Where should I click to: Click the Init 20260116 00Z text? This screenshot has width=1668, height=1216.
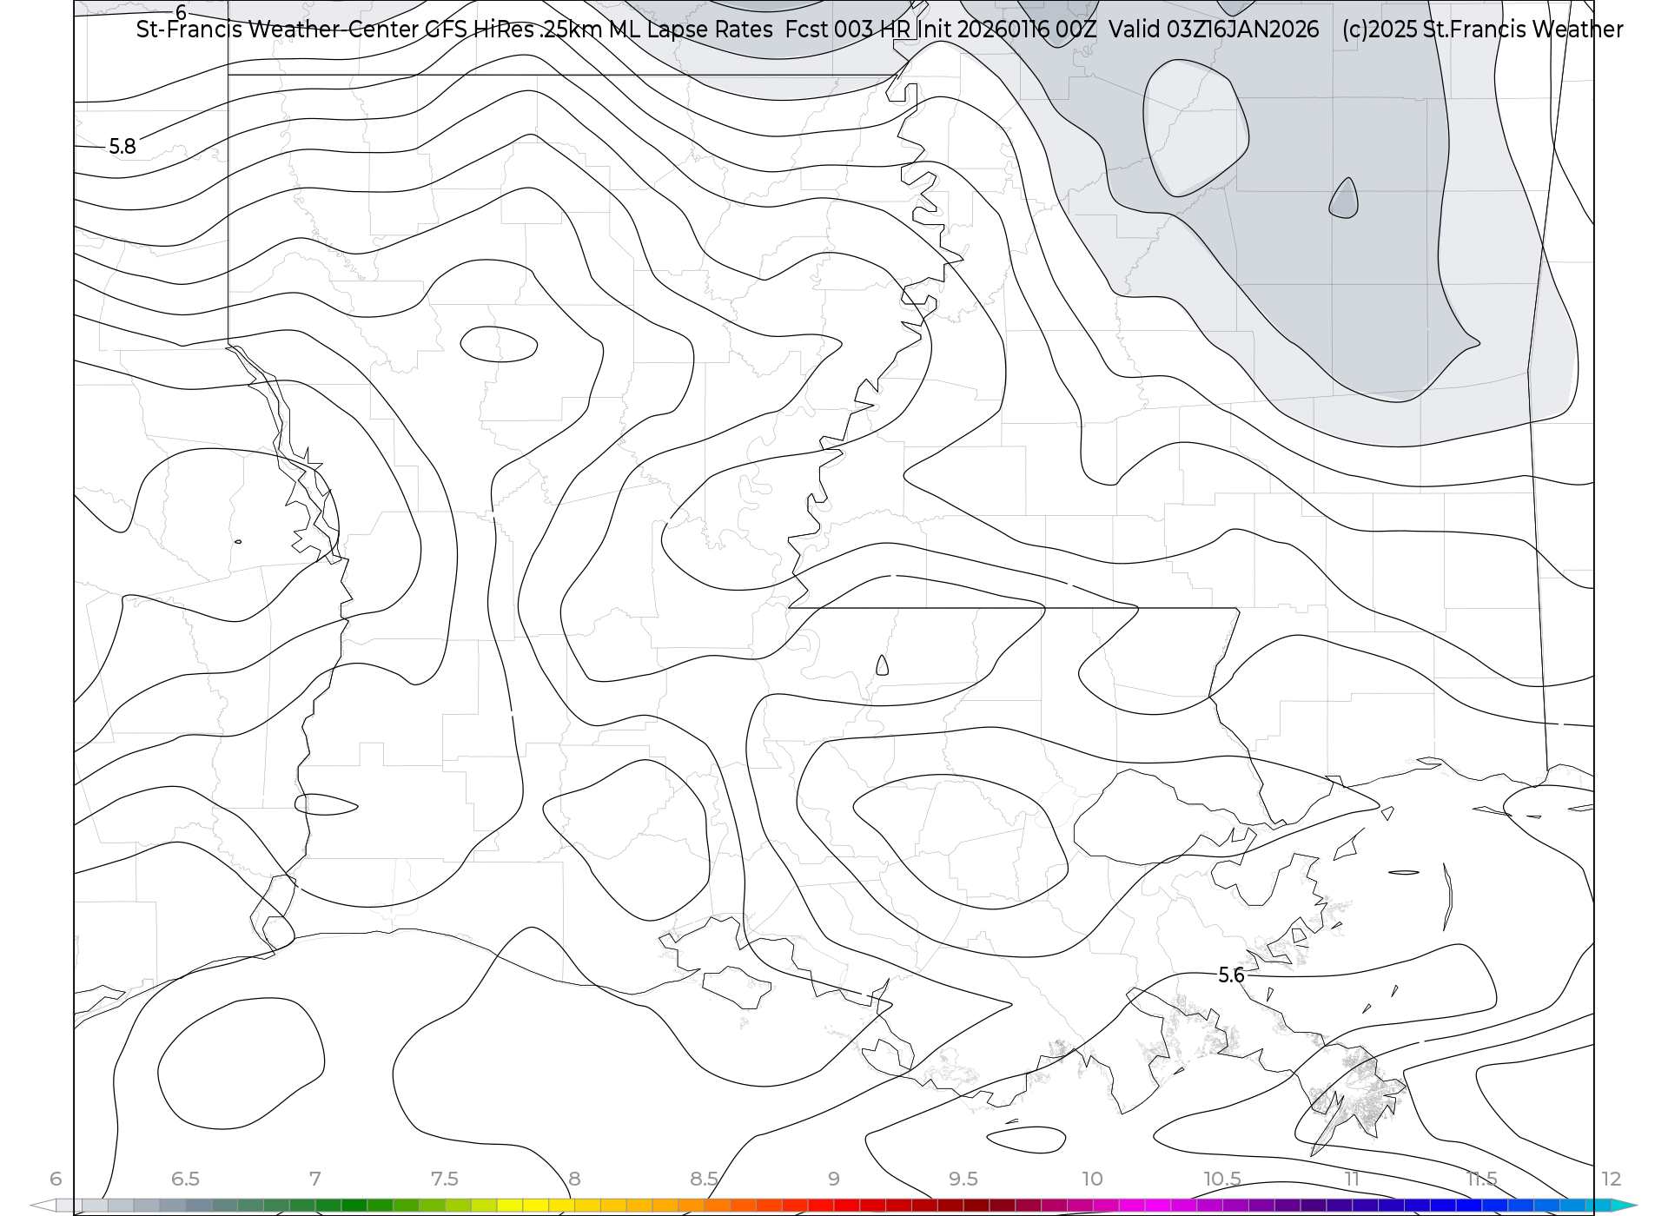pos(1006,30)
